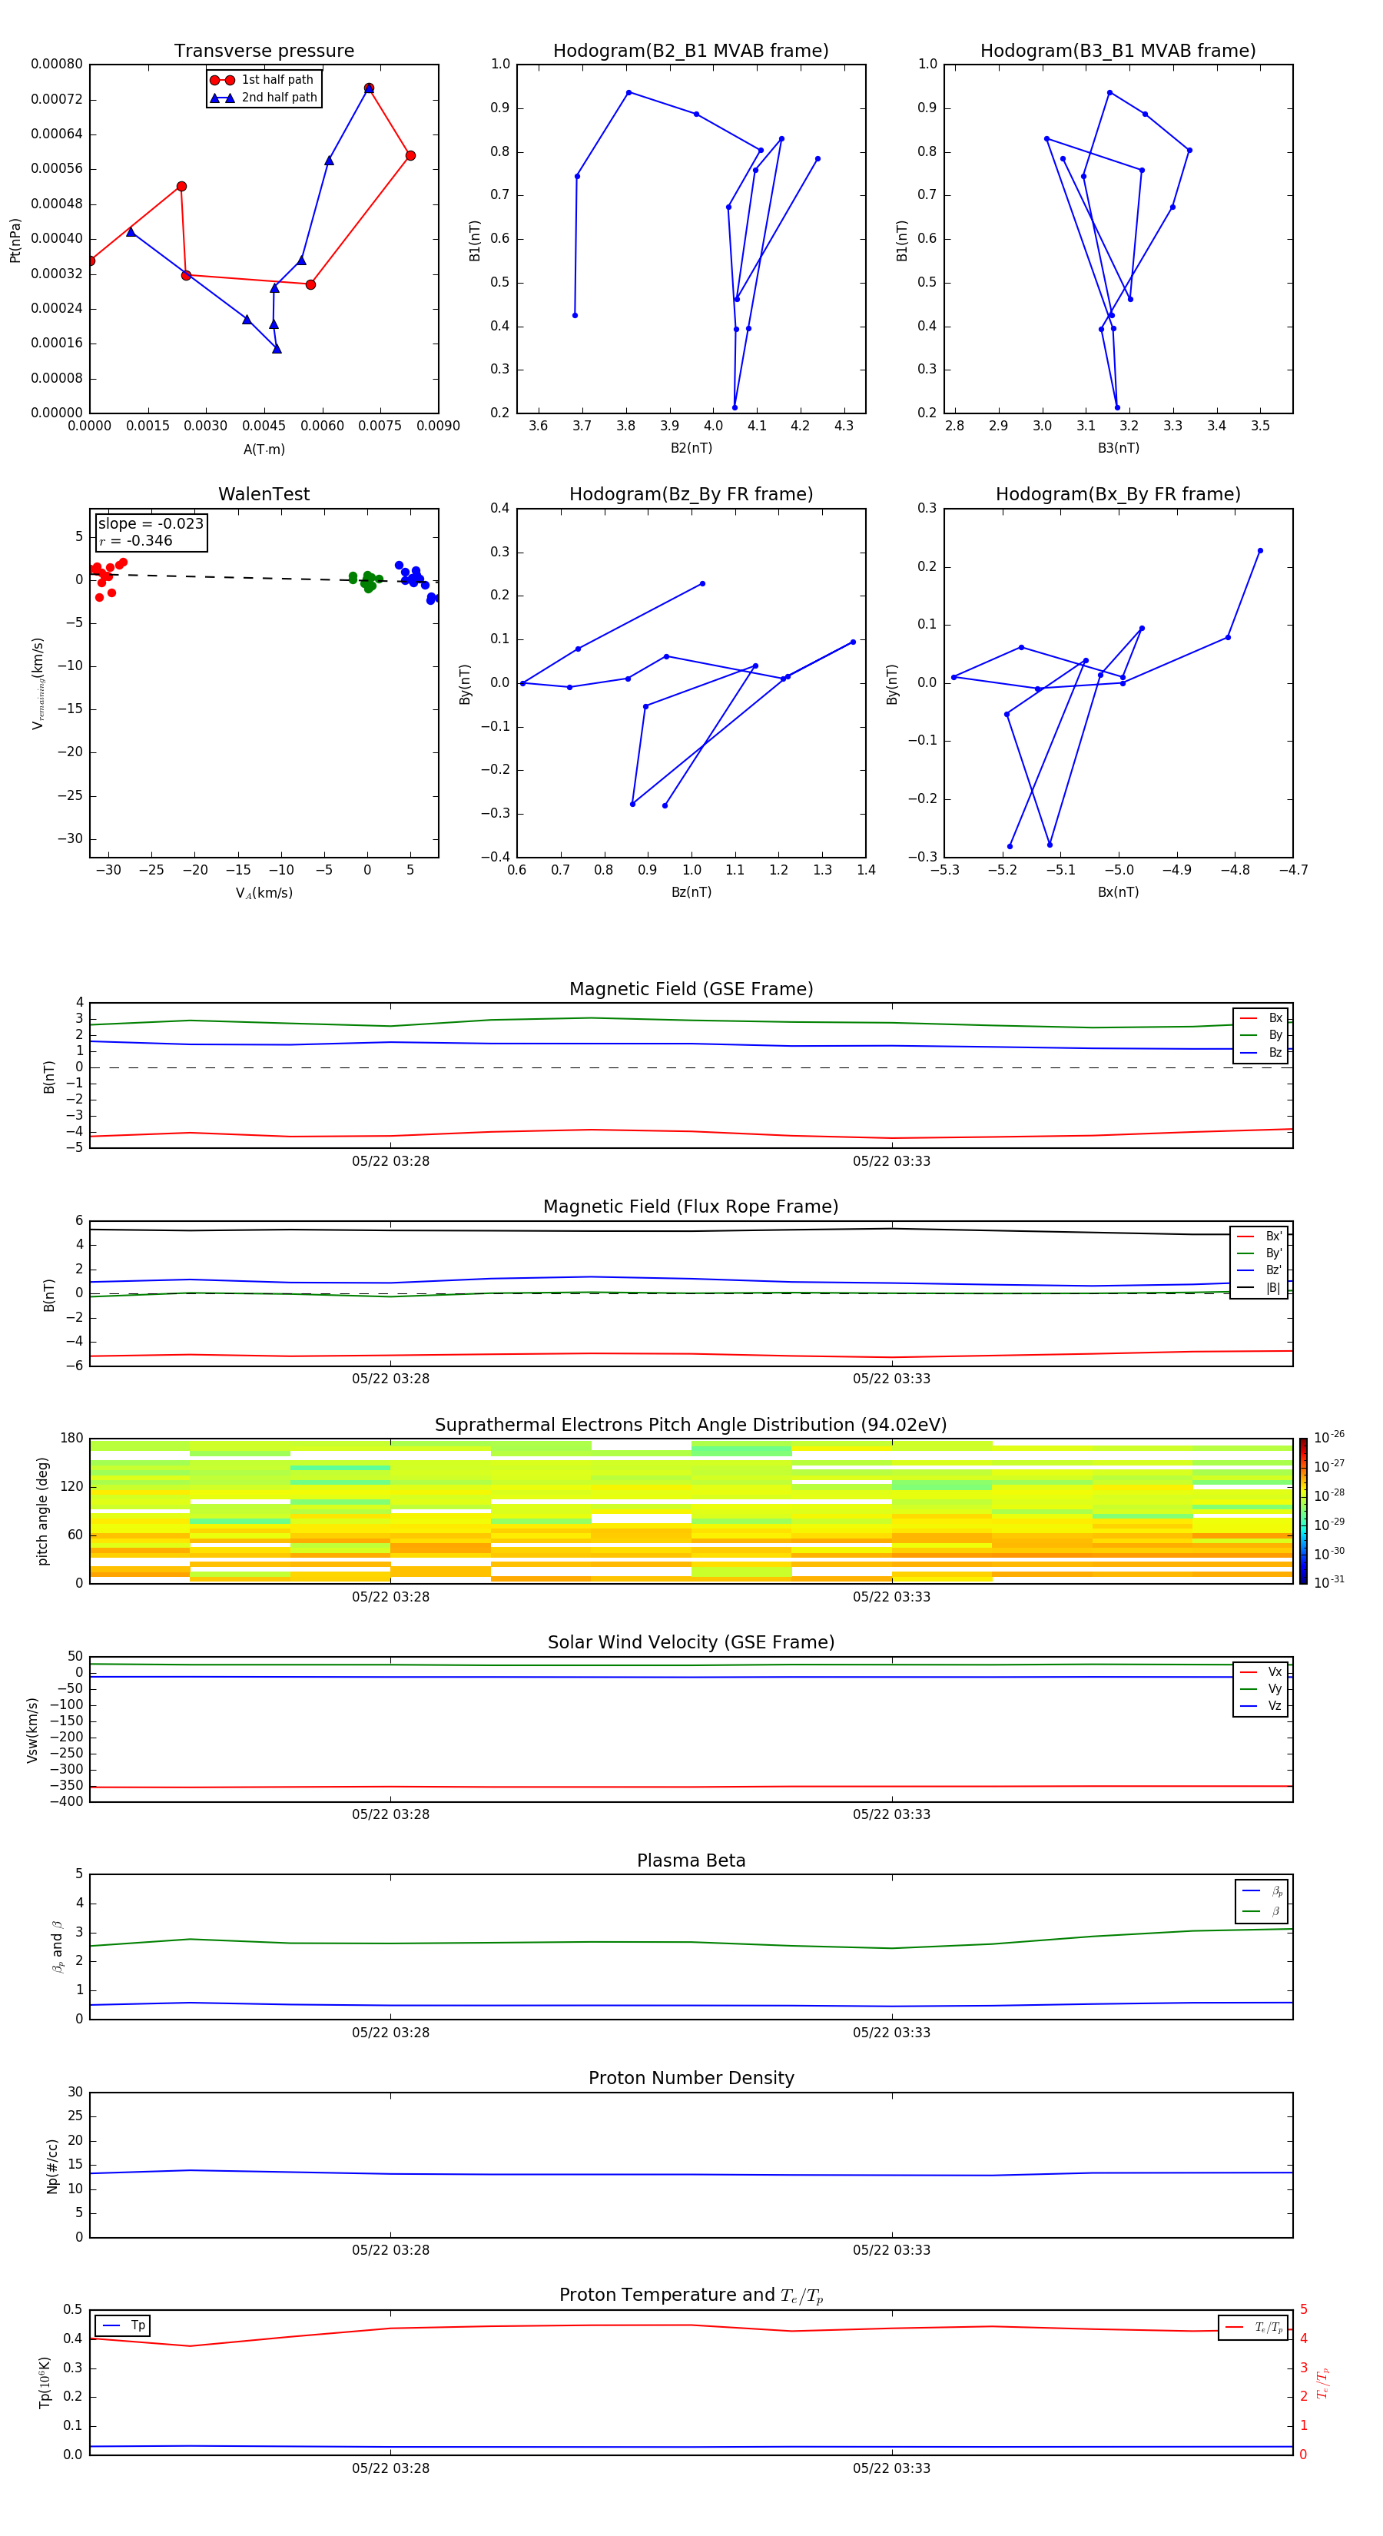Viewport: 1383px width, 2536px height.
Task: Click 'Np(#/cc)' axis label
Action: click(x=52, y=2165)
